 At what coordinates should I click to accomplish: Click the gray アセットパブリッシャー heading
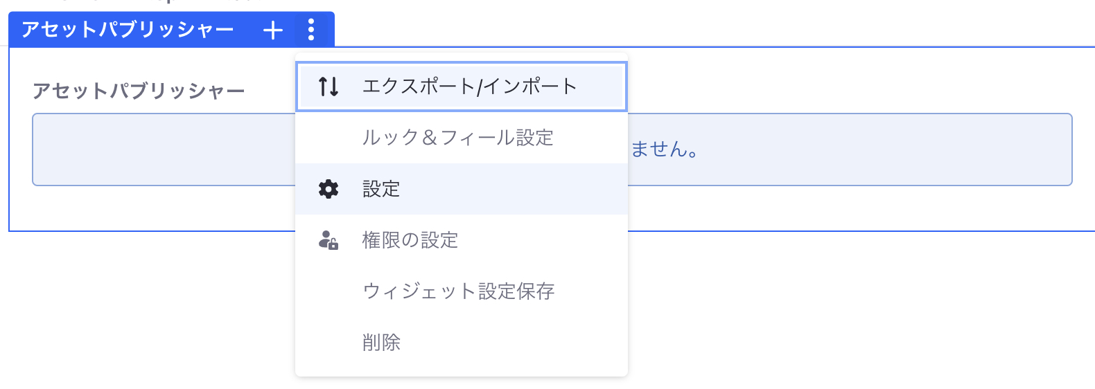coord(139,91)
